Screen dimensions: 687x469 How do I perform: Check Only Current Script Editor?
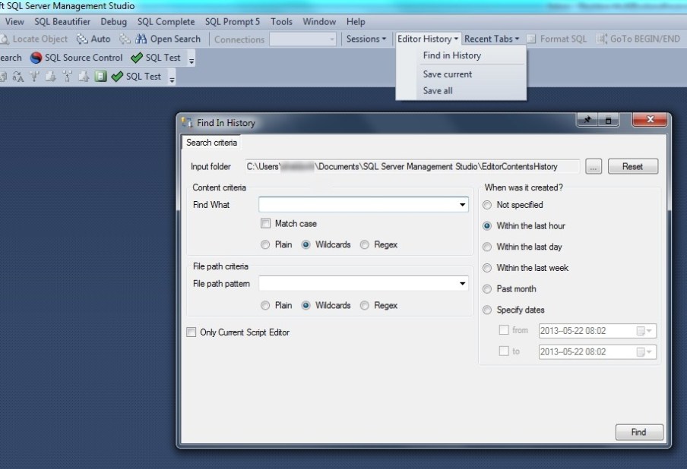tap(191, 332)
